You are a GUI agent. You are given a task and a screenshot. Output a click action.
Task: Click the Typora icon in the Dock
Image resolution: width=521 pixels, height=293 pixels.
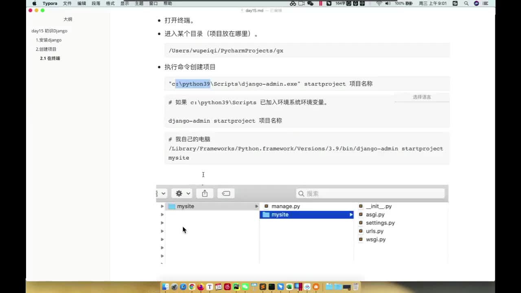(210, 287)
